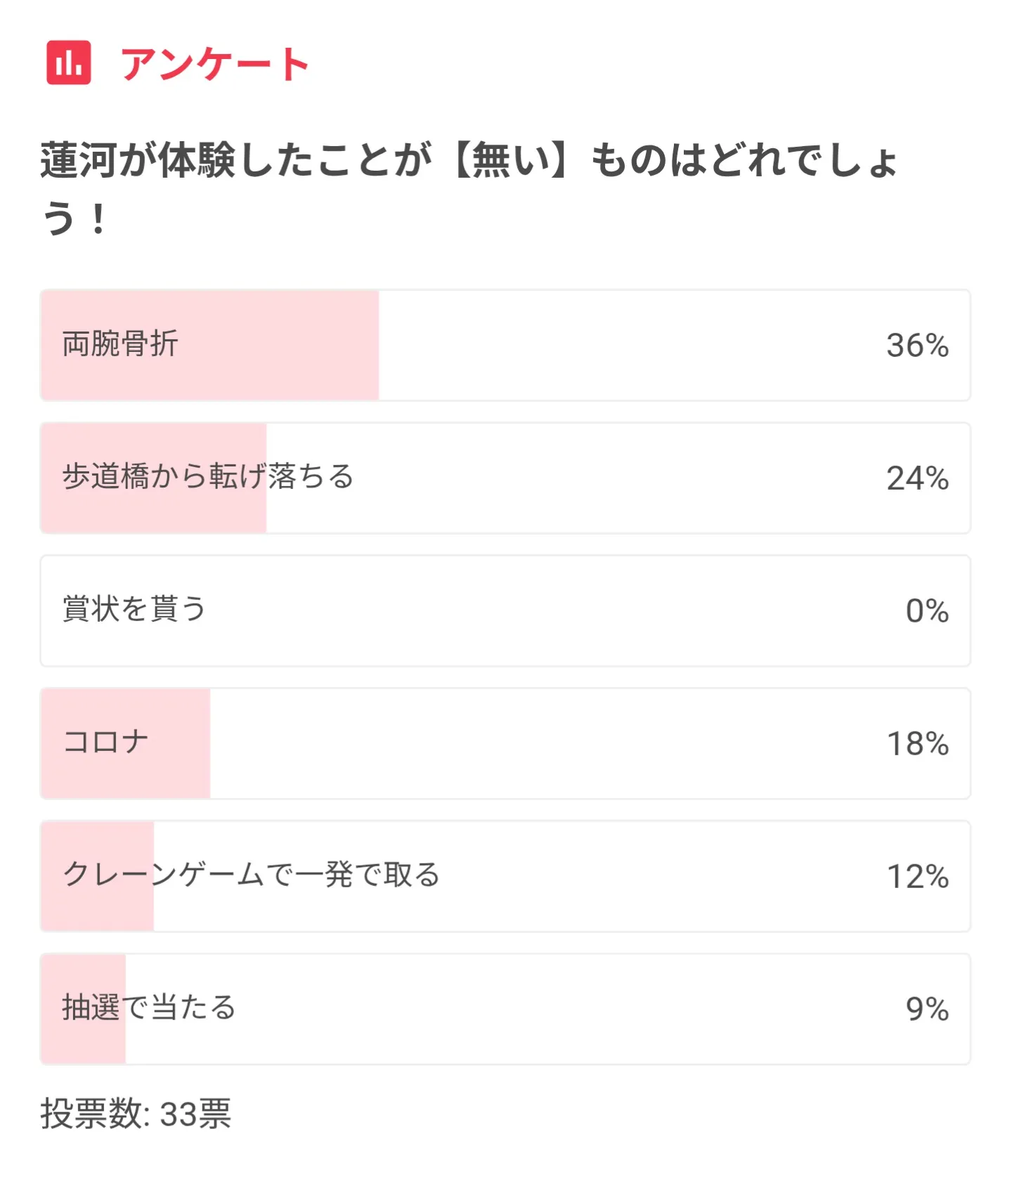
Task: Choose the 歩道橋から転げ落ちる option label
Action: (x=208, y=477)
